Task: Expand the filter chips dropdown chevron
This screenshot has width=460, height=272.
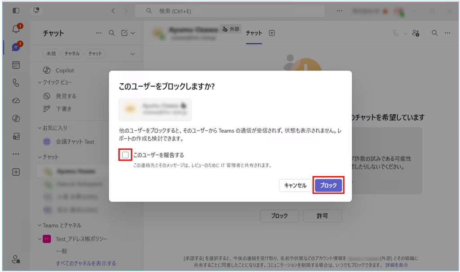Action: 133,54
